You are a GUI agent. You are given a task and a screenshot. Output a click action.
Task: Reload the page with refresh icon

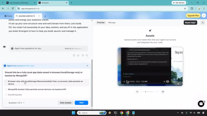13,8
